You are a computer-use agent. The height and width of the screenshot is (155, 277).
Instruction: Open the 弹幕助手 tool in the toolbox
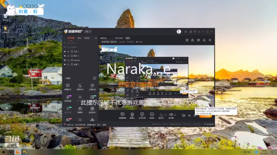point(68,87)
